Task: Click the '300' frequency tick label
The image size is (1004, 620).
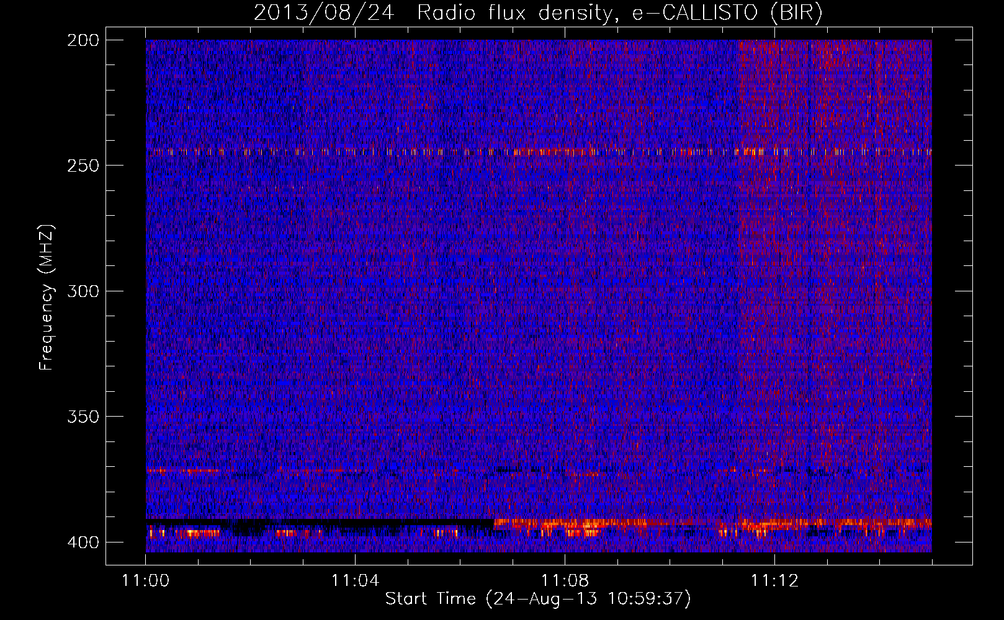Action: [x=83, y=291]
